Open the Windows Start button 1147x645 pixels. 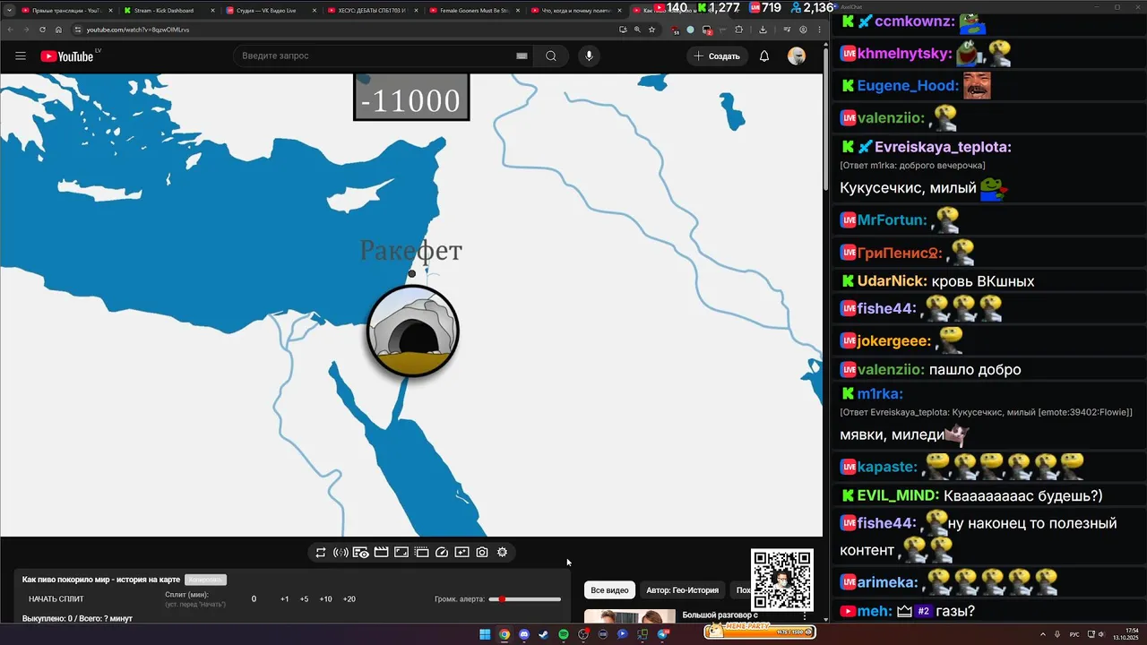pyautogui.click(x=485, y=634)
